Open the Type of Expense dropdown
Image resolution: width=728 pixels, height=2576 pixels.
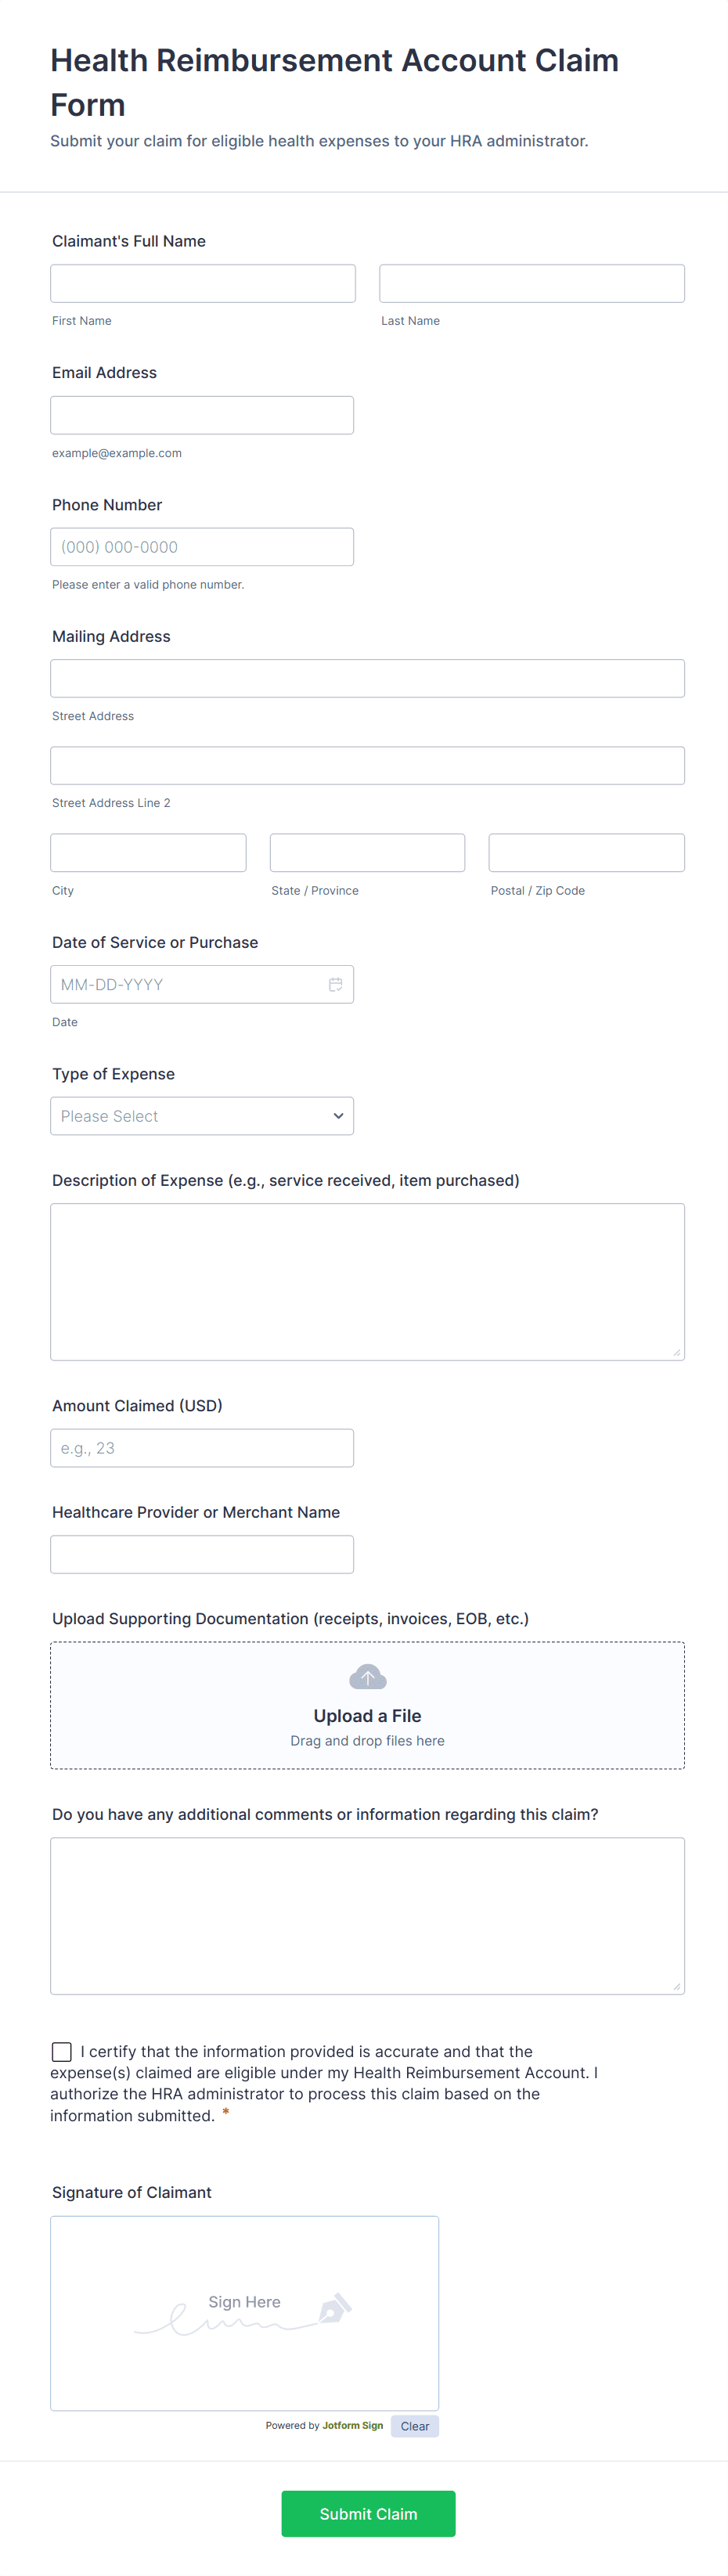coord(202,1116)
